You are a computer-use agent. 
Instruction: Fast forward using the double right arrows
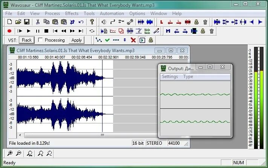(x=72, y=31)
